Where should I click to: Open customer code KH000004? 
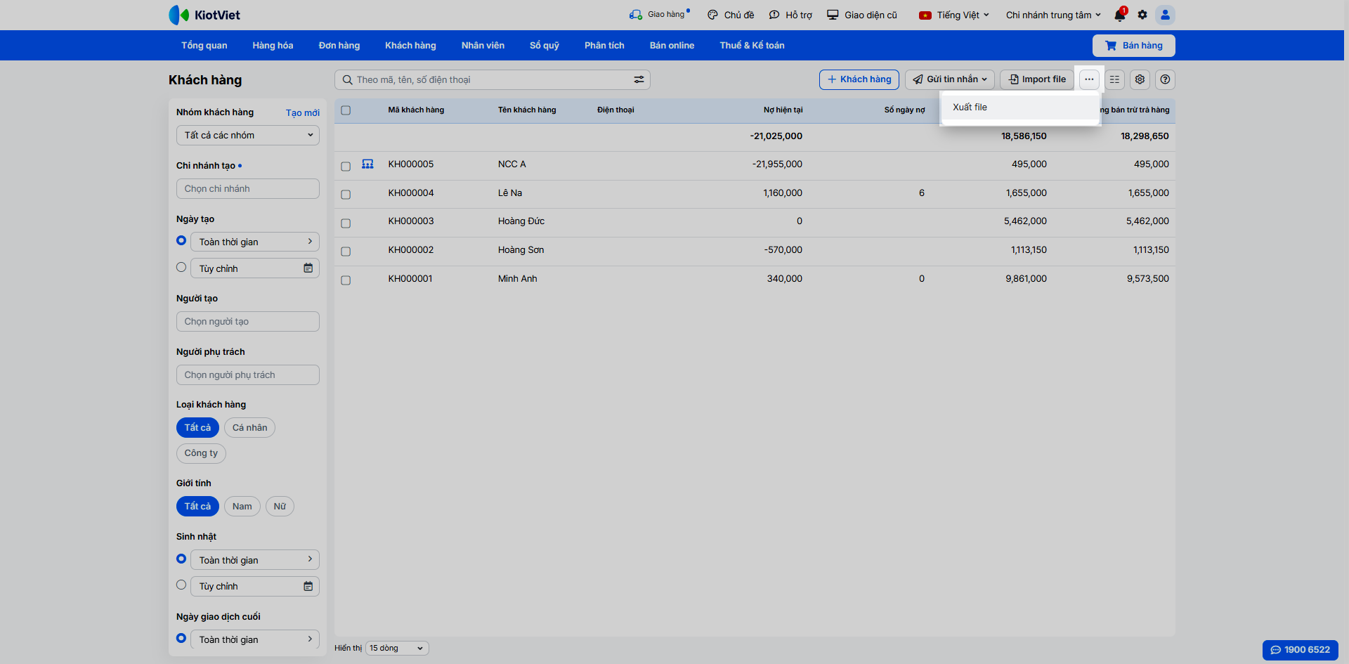411,193
